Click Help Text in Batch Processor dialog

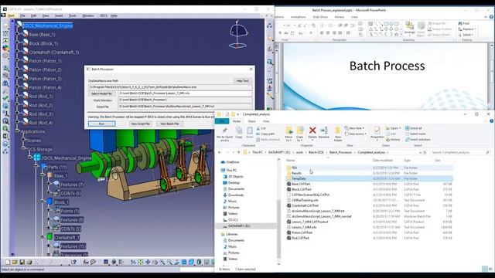[242, 80]
